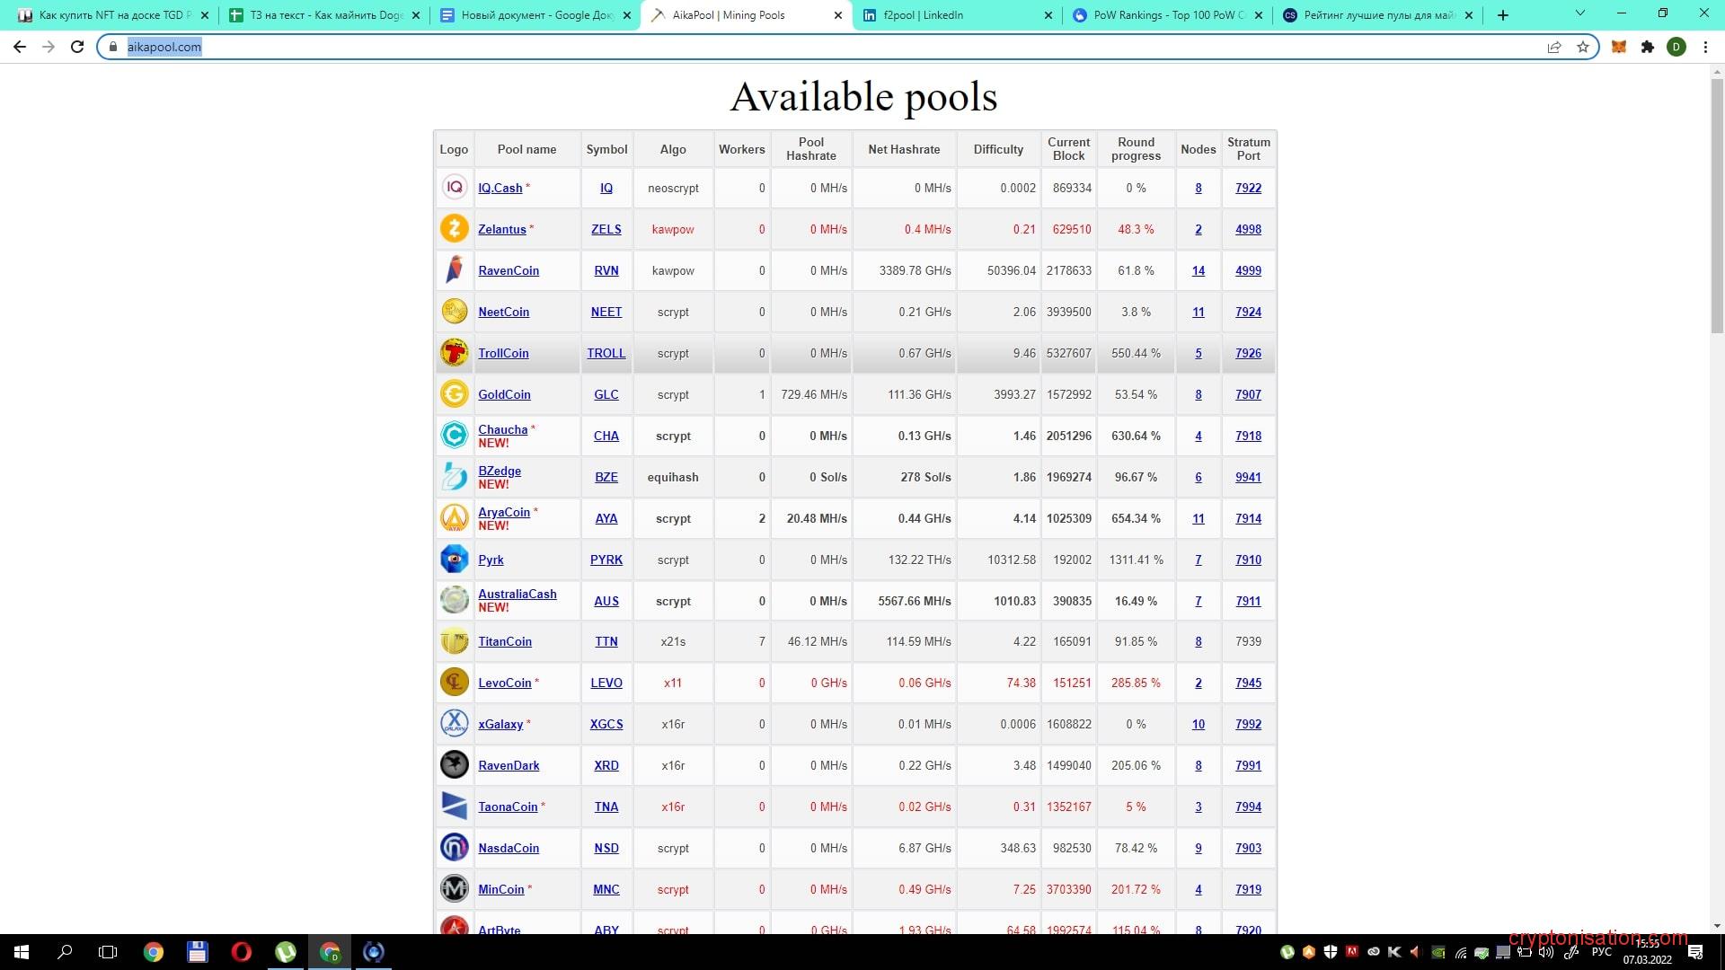
Task: Open the browser Extensions puzzle icon
Action: click(1648, 47)
